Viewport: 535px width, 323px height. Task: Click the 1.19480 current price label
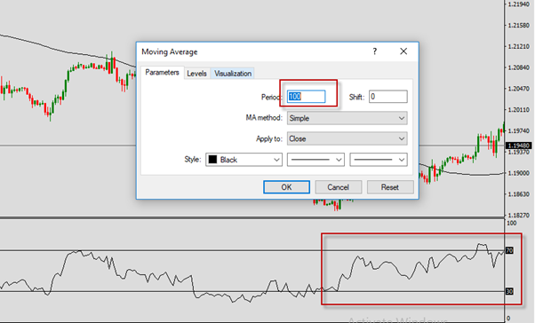pyautogui.click(x=518, y=146)
